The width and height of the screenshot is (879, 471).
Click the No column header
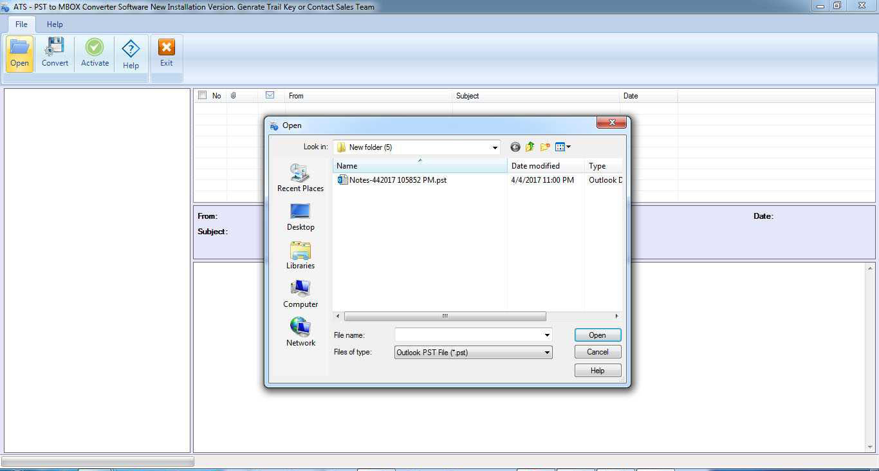click(217, 96)
